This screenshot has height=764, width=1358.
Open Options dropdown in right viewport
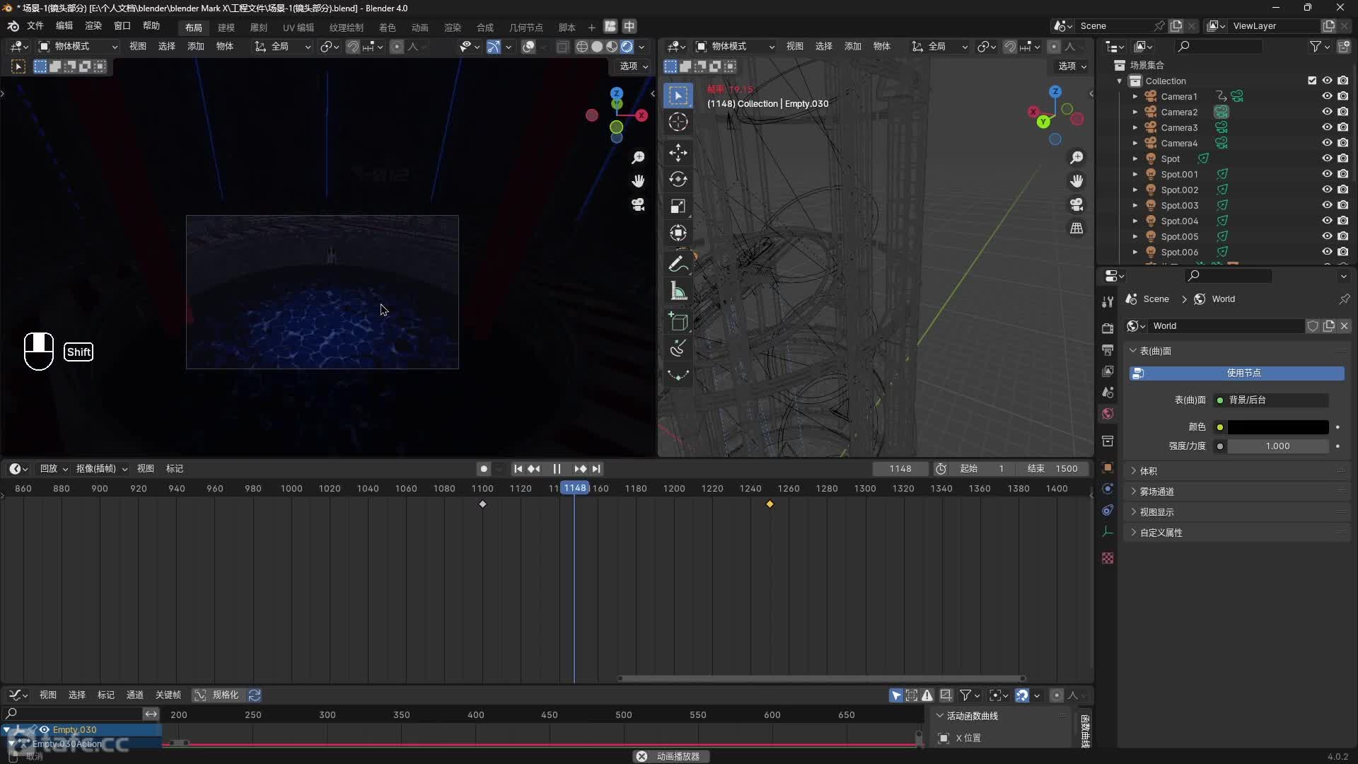tap(1072, 66)
